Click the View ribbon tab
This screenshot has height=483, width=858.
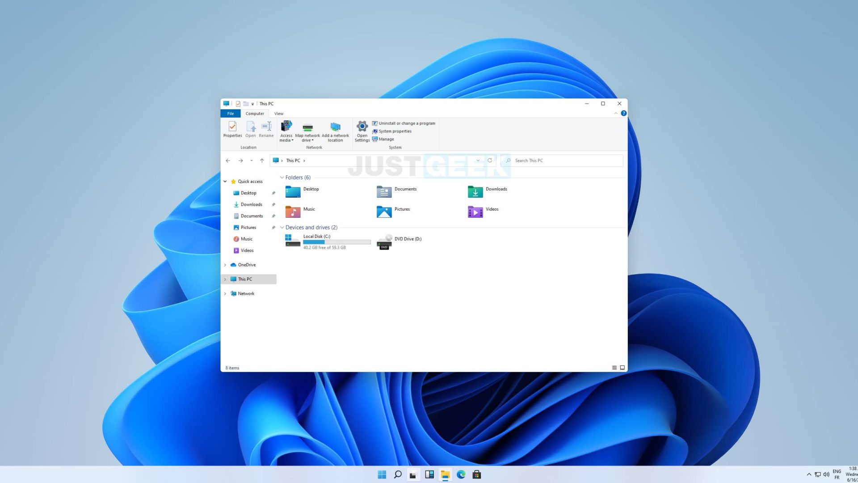tap(279, 113)
